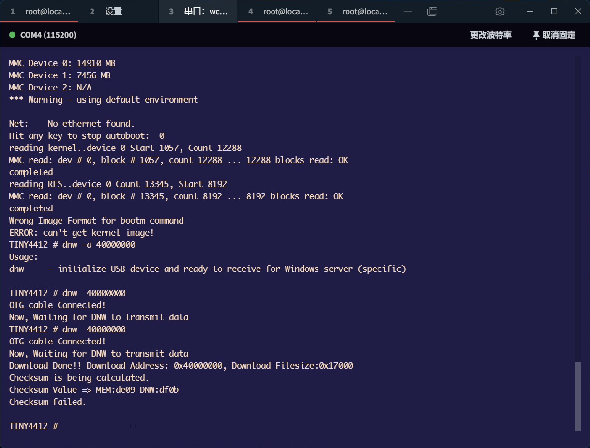Image resolution: width=590 pixels, height=448 pixels.
Task: Click the 'Download Done!!' output line
Action: click(x=181, y=366)
